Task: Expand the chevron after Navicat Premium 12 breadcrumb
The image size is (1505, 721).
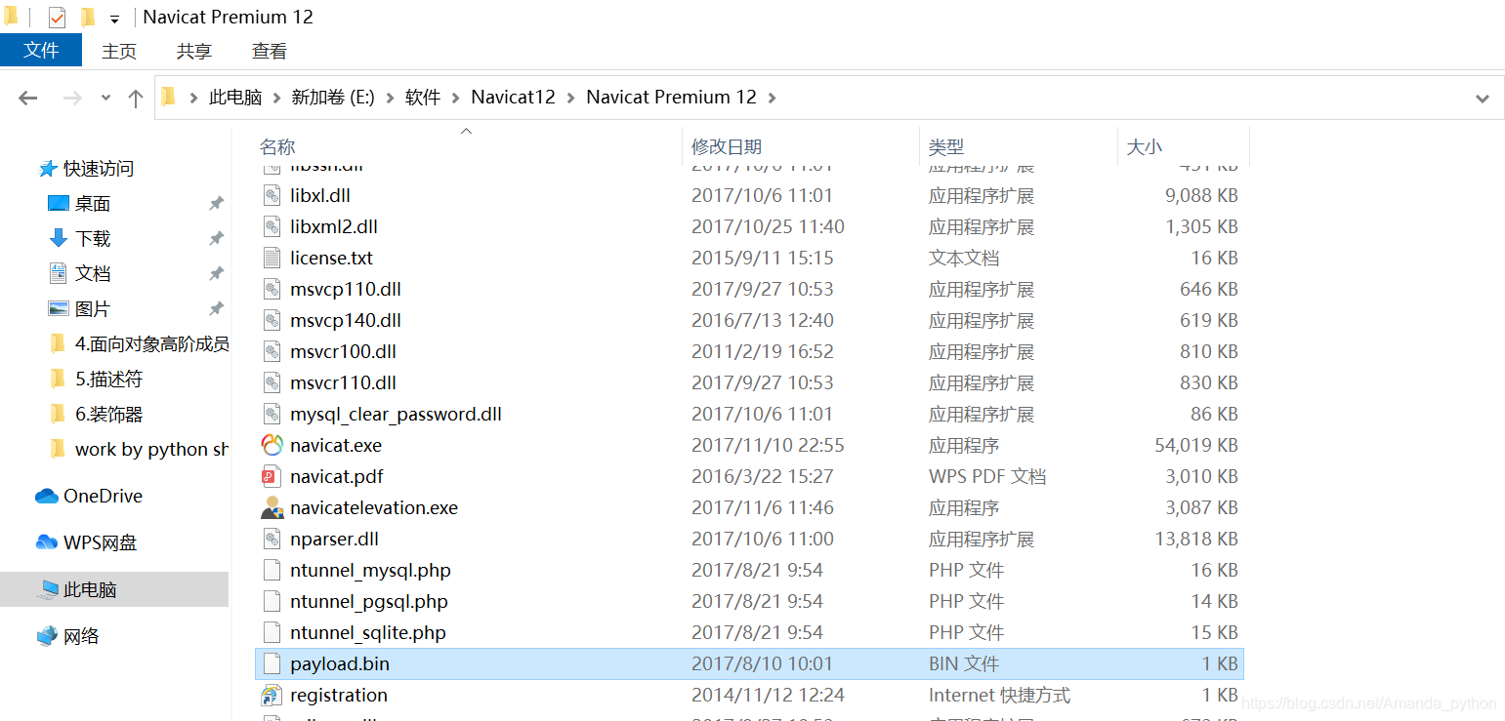Action: [x=773, y=98]
